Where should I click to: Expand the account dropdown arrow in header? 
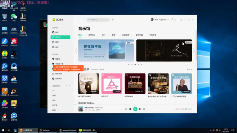click(x=168, y=20)
